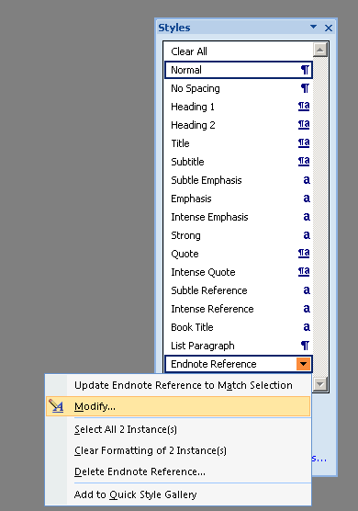Choose Add to Quick Style Gallery
This screenshot has height=511, width=358.
178,494
